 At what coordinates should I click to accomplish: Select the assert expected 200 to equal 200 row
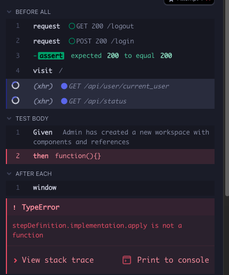point(110,56)
